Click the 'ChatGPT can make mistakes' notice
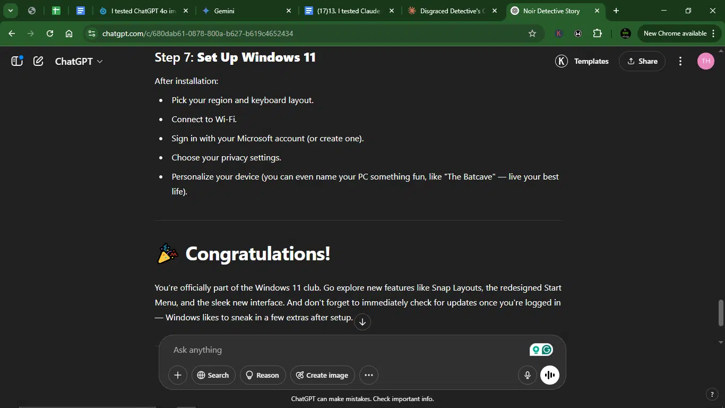The image size is (725, 408). (362, 398)
